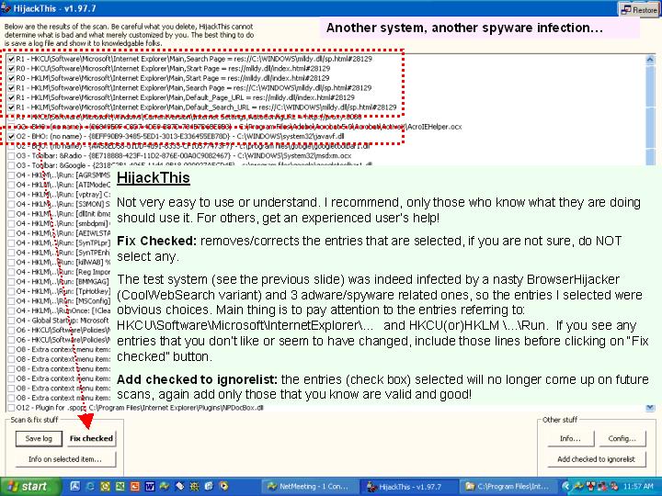This screenshot has height=496, width=662.
Task: Click Fix checked button
Action: click(x=91, y=439)
